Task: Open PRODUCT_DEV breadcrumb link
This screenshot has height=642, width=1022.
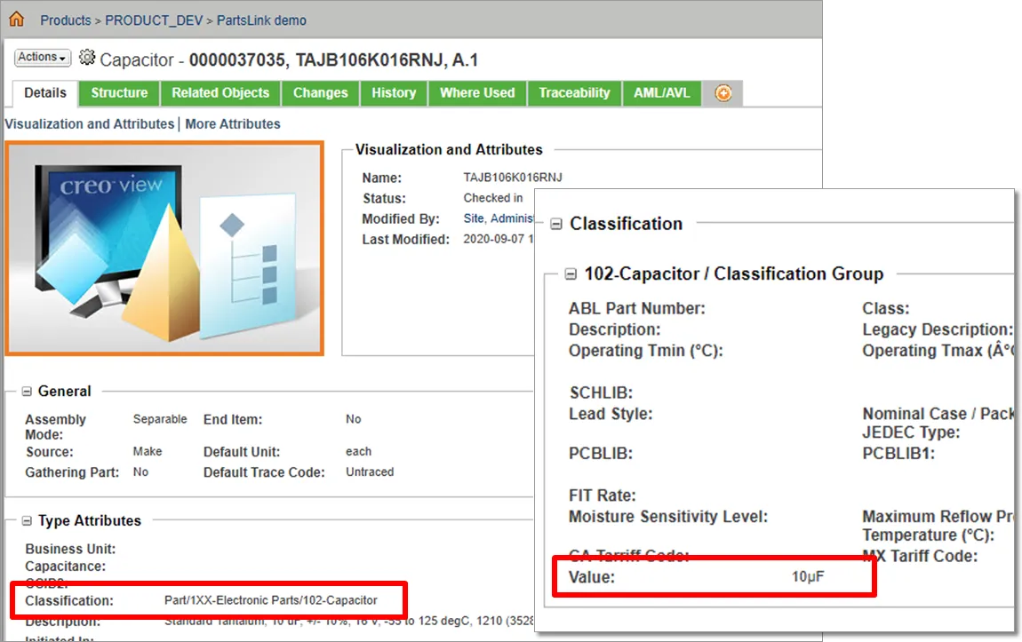Action: (154, 20)
